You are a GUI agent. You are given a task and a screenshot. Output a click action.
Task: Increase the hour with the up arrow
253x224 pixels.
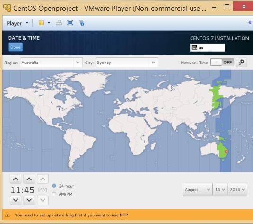tap(16, 179)
